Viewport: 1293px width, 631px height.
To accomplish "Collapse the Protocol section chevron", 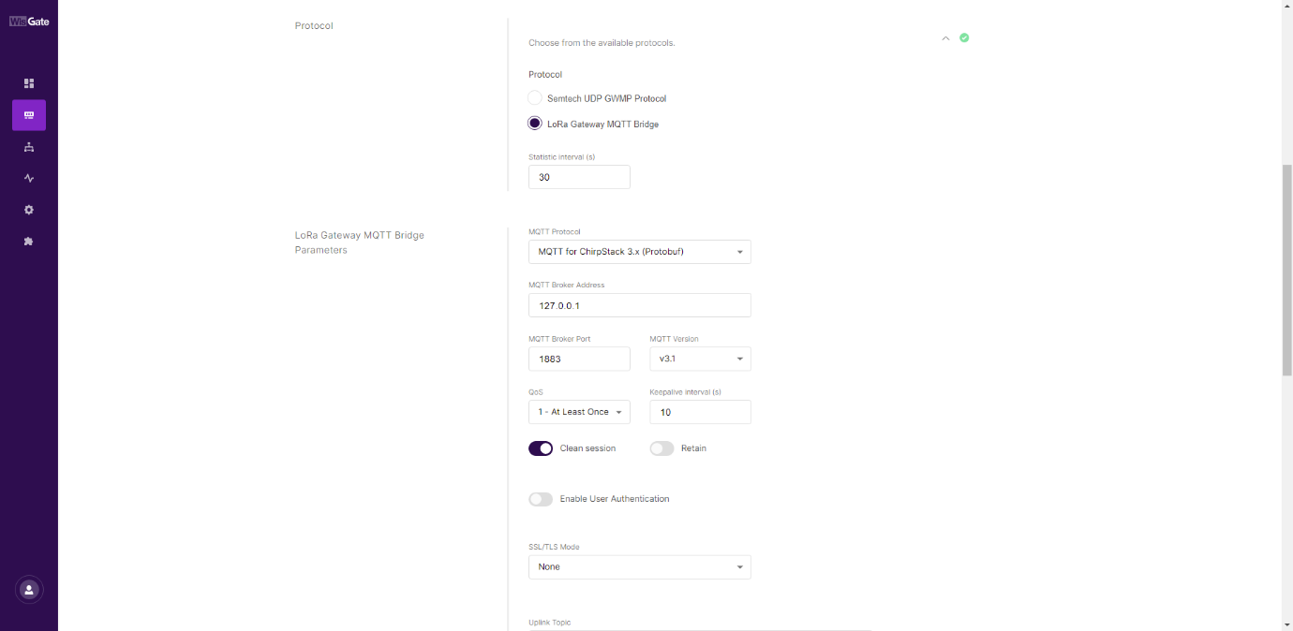I will click(945, 38).
